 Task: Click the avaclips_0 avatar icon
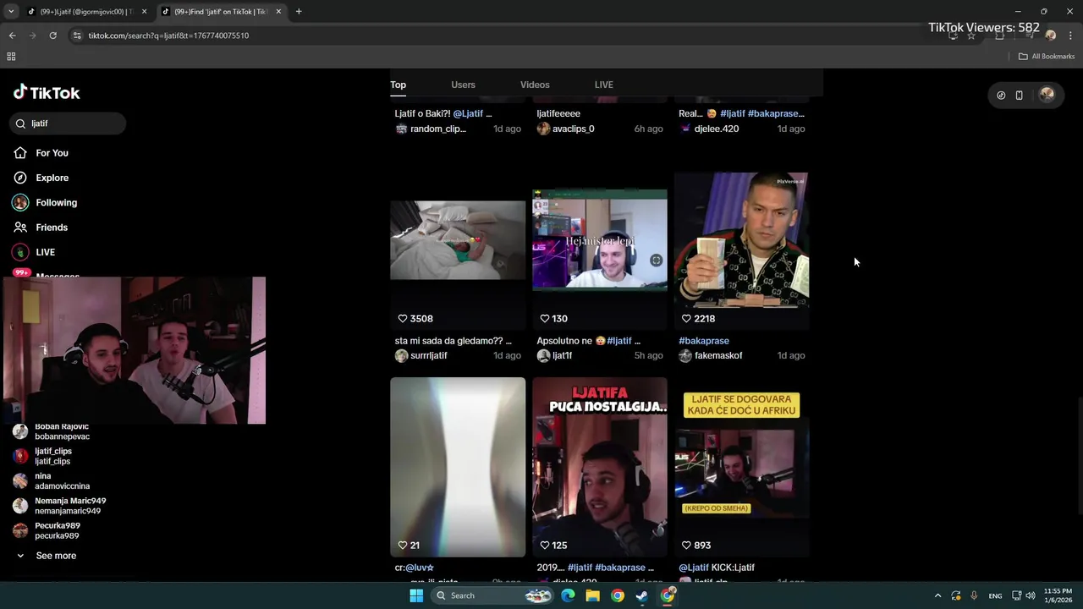point(543,129)
